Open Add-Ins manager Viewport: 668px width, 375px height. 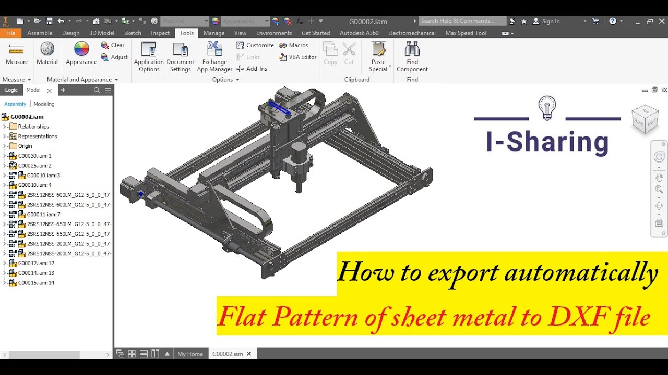pyautogui.click(x=252, y=69)
